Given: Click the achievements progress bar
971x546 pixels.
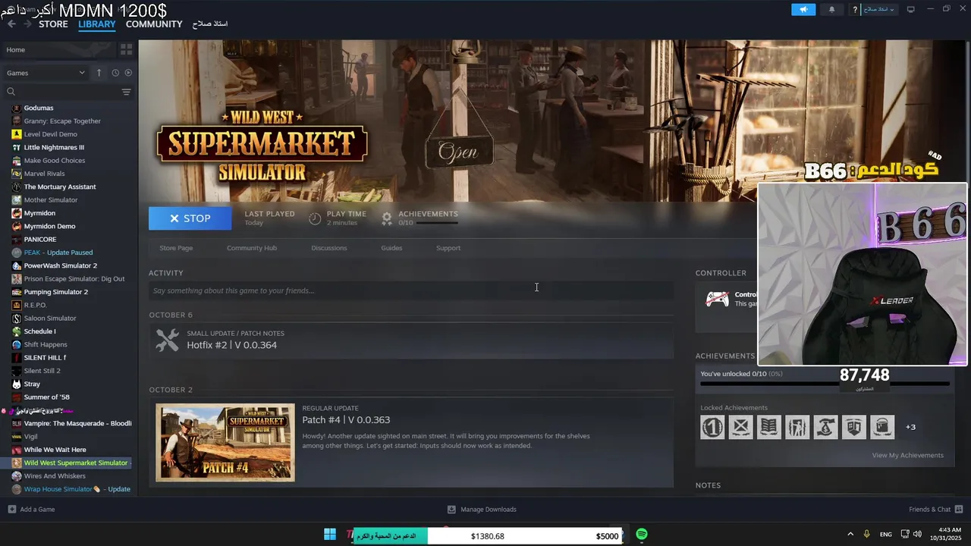Looking at the screenshot, I should tap(825, 384).
